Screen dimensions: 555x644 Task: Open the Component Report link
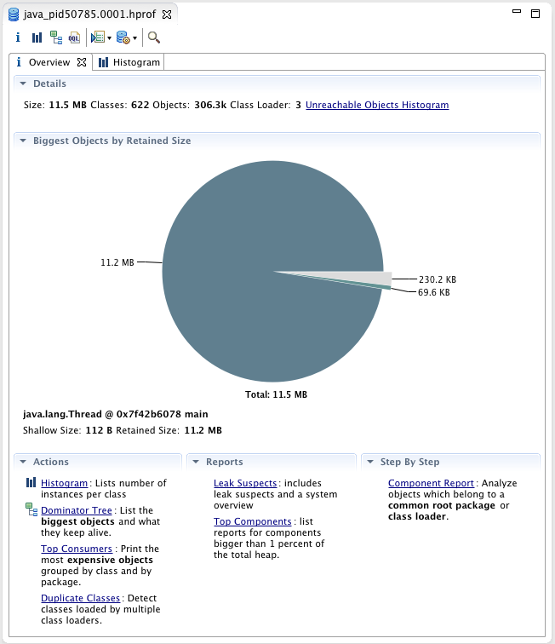coord(431,483)
